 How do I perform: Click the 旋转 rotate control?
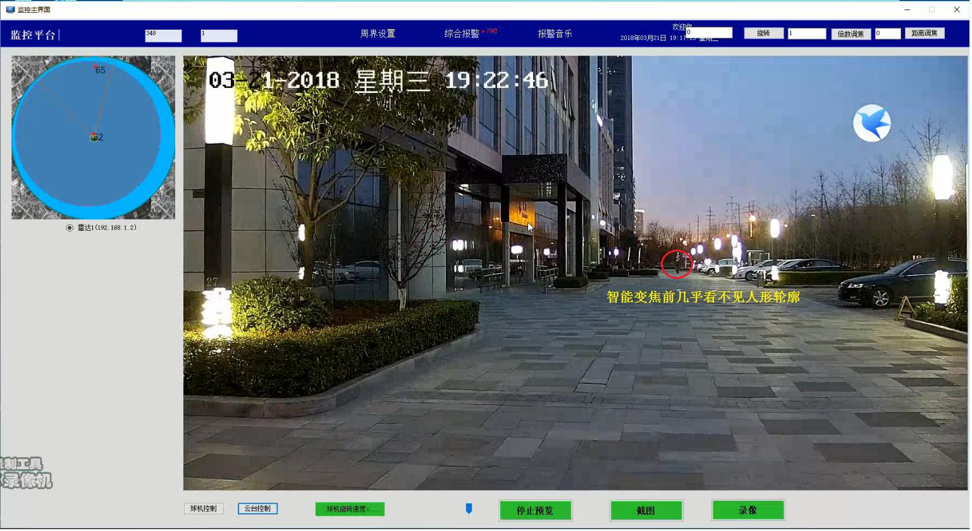[x=763, y=33]
